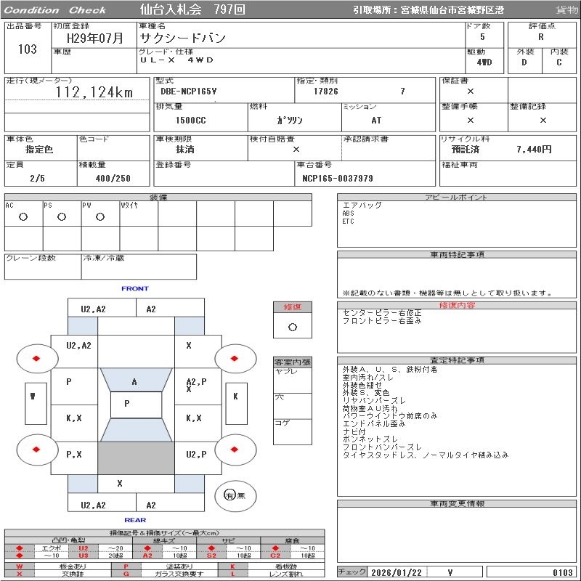Select the circled 有 option

pyautogui.click(x=229, y=495)
